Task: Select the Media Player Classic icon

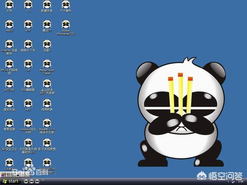Action: [x=47, y=64]
